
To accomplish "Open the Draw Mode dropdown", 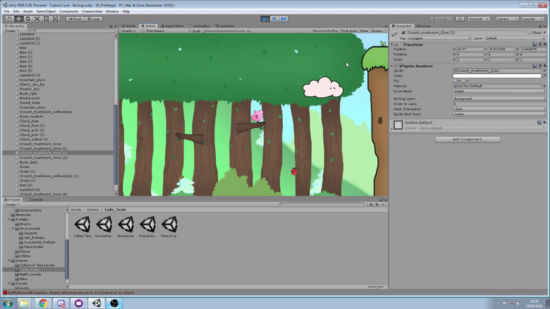I will (499, 91).
